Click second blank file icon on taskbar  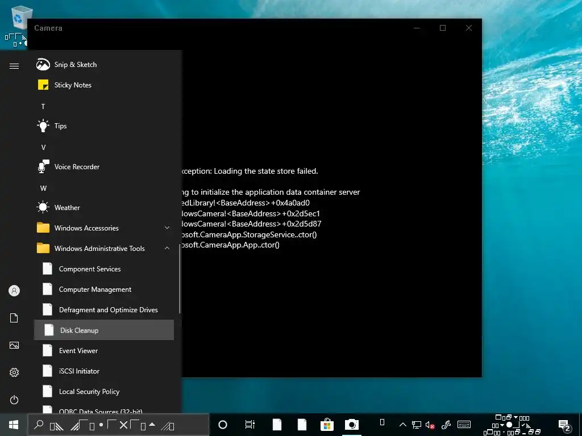point(302,425)
